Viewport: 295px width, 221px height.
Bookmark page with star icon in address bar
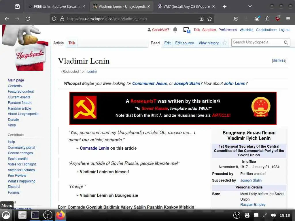pyautogui.click(x=210, y=19)
